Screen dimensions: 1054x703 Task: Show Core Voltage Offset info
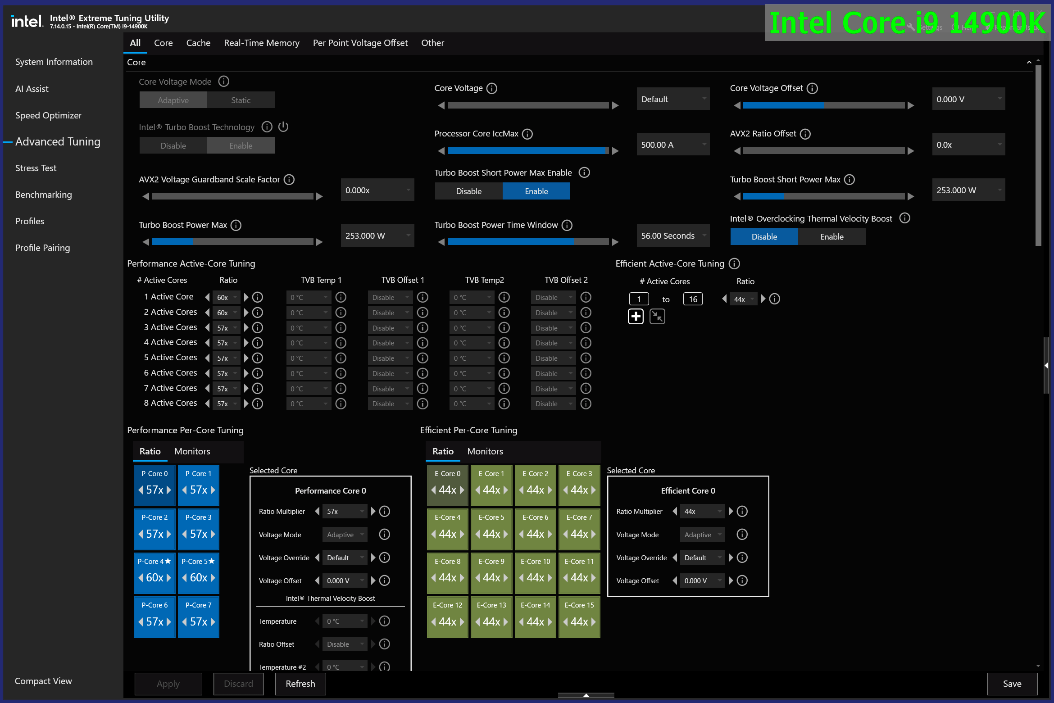click(x=812, y=88)
